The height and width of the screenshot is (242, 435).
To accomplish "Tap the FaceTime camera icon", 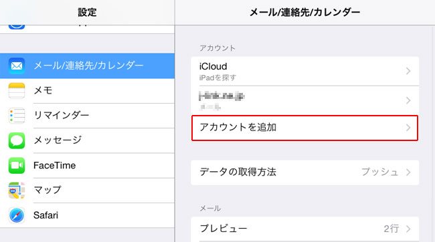I will [x=17, y=166].
